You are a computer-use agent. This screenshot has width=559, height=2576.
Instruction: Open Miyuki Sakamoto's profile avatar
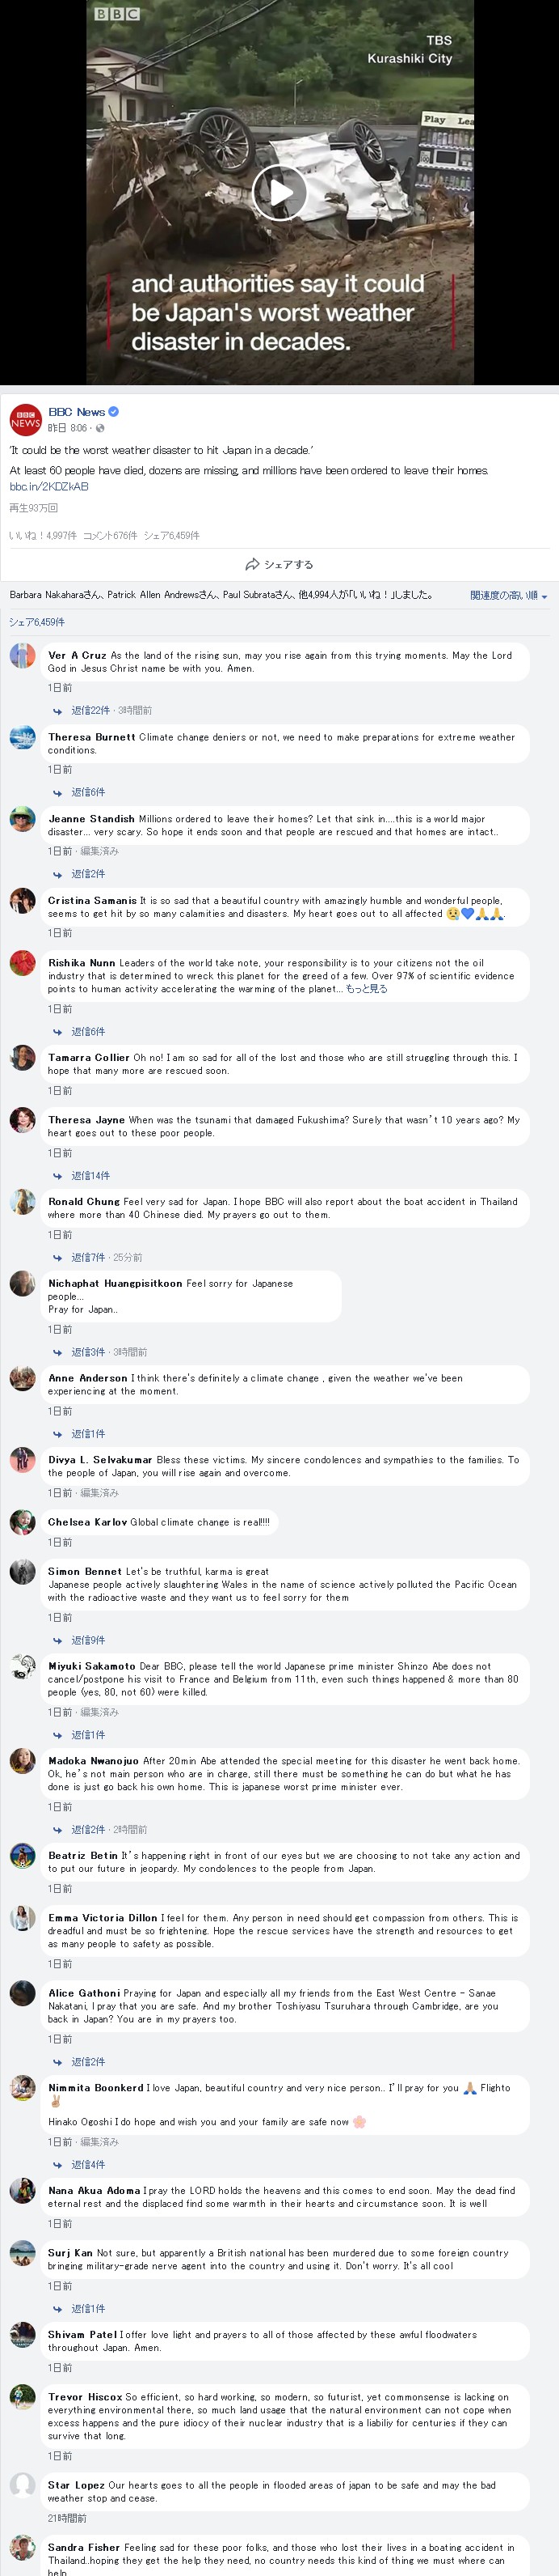23,1667
